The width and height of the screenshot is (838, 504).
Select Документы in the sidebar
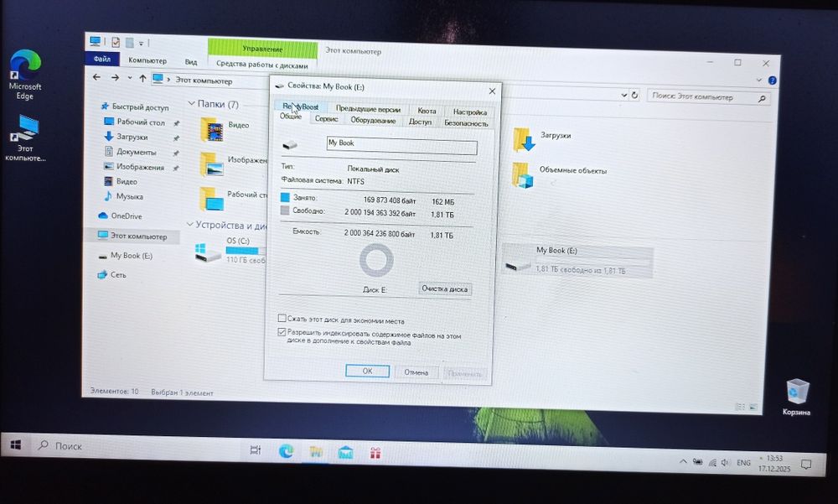(137, 152)
